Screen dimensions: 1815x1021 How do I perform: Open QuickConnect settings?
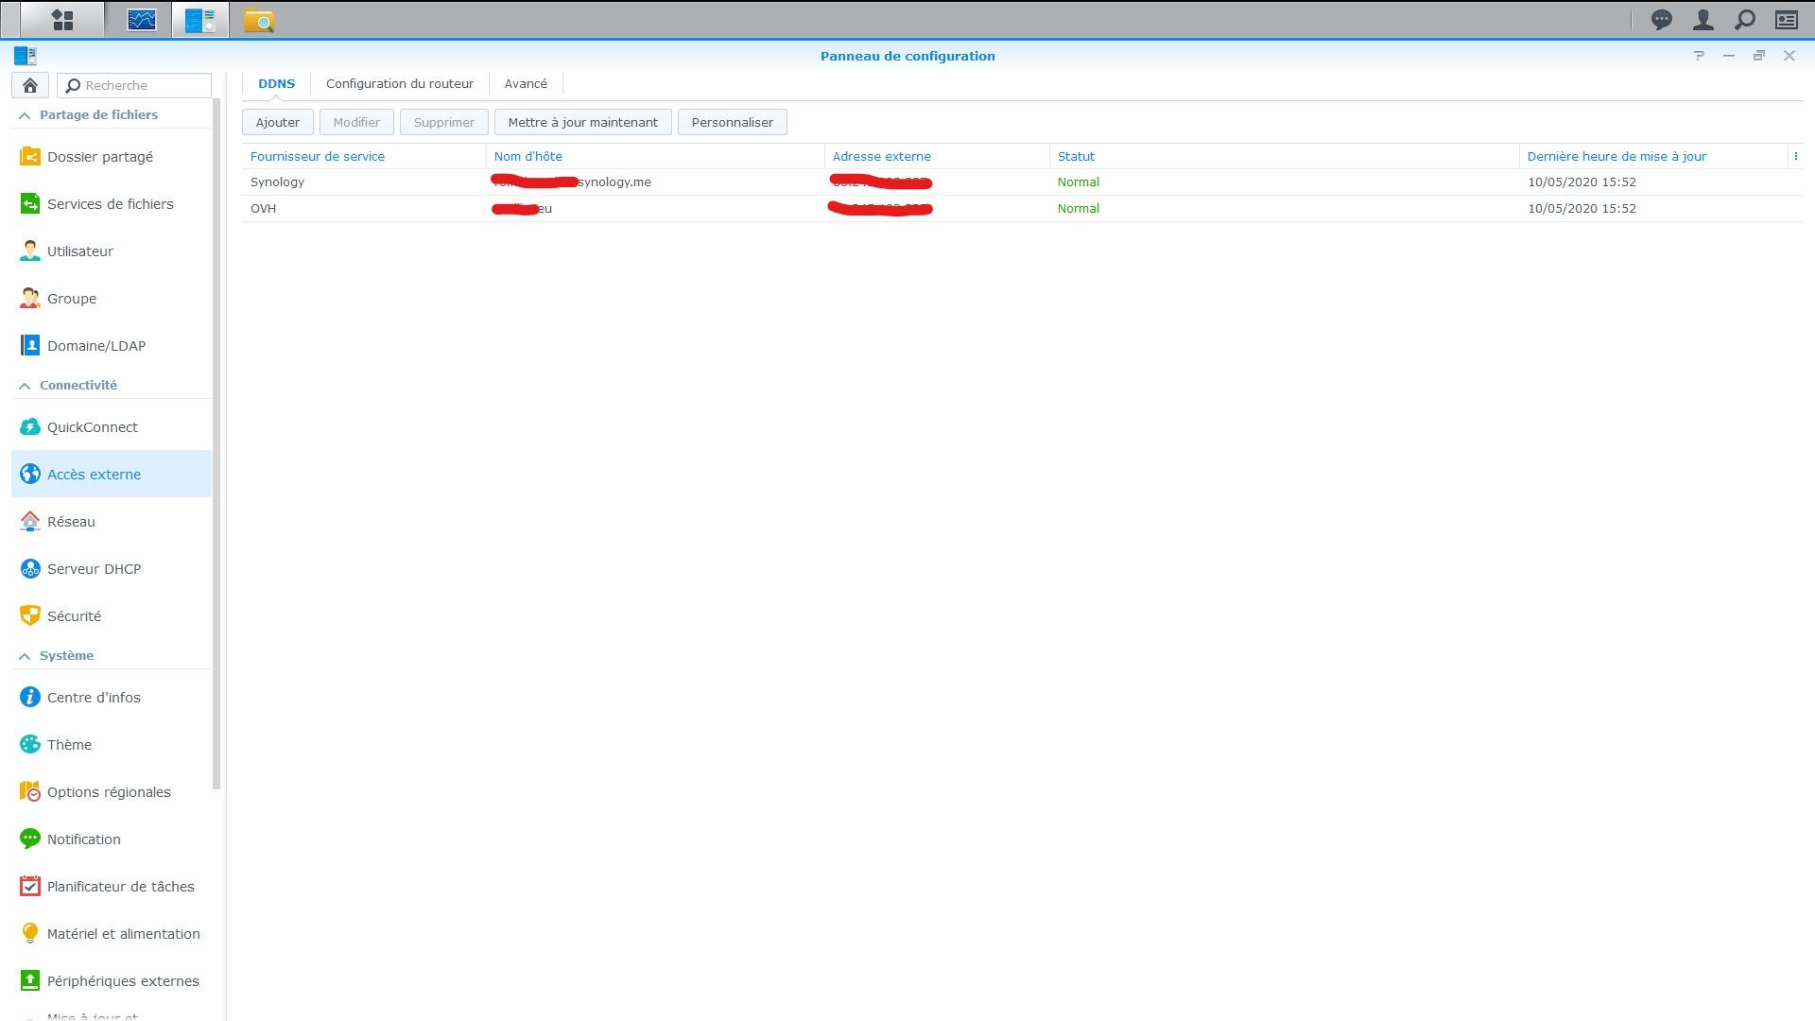(92, 427)
